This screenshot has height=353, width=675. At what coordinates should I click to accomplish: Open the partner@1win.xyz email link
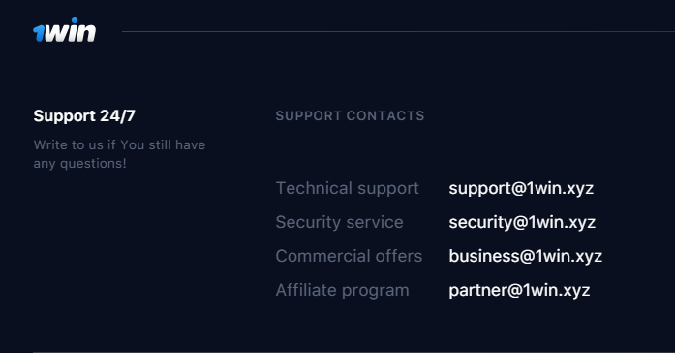click(519, 291)
